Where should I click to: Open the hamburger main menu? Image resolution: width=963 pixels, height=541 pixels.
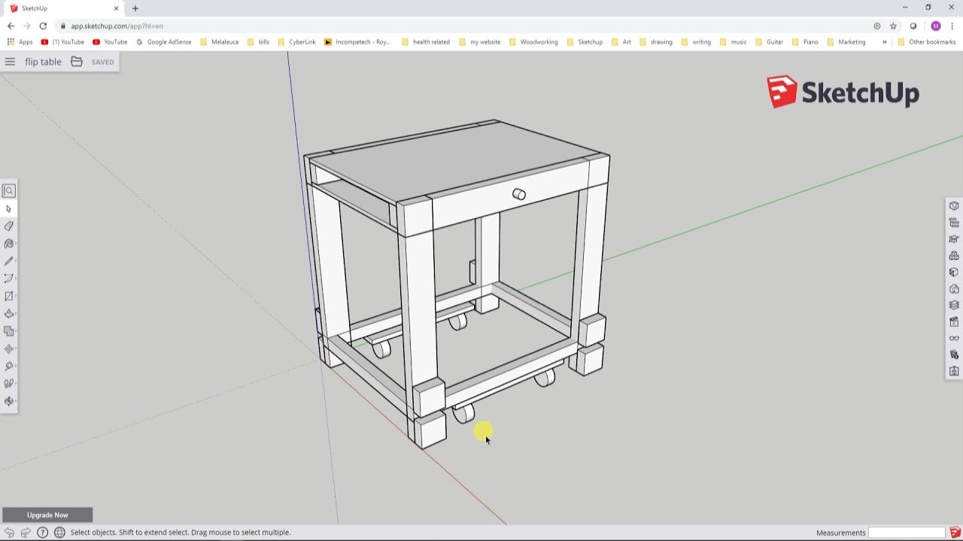tap(10, 62)
